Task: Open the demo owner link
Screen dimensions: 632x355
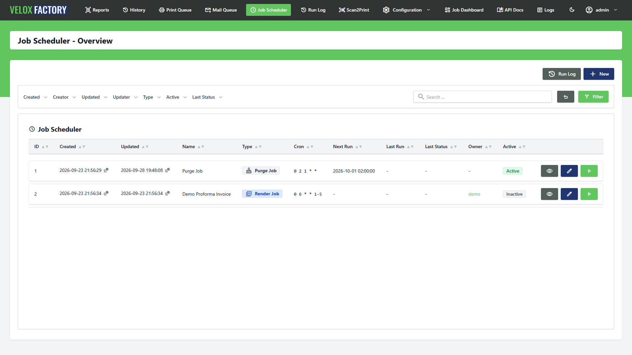Action: point(474,194)
